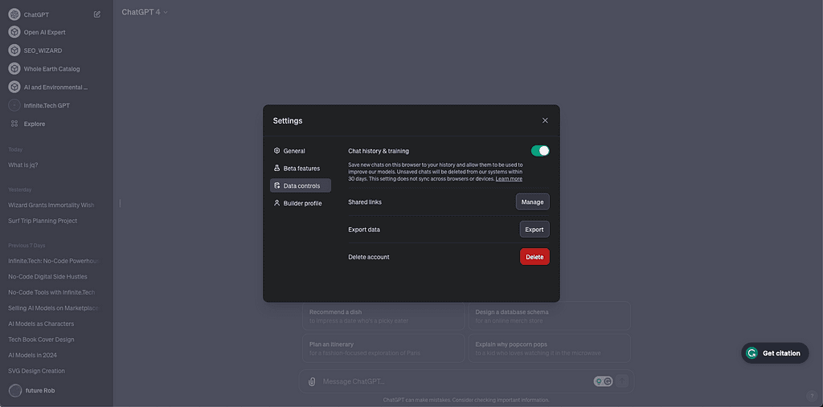
Task: Click the help question mark icon
Action: pyautogui.click(x=812, y=396)
